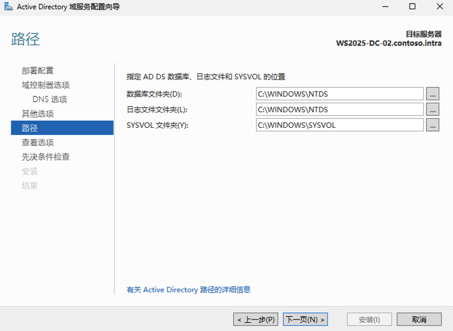Select the 路径 step in sidebar
The width and height of the screenshot is (453, 331).
pyautogui.click(x=62, y=128)
